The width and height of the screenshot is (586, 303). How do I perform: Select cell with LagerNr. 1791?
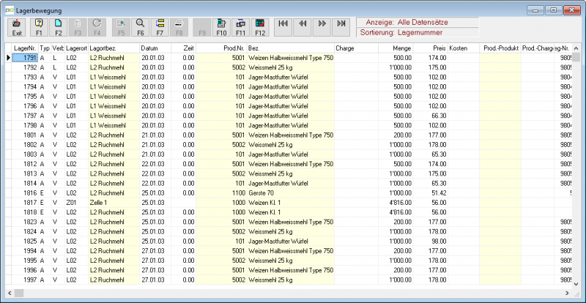pos(26,58)
